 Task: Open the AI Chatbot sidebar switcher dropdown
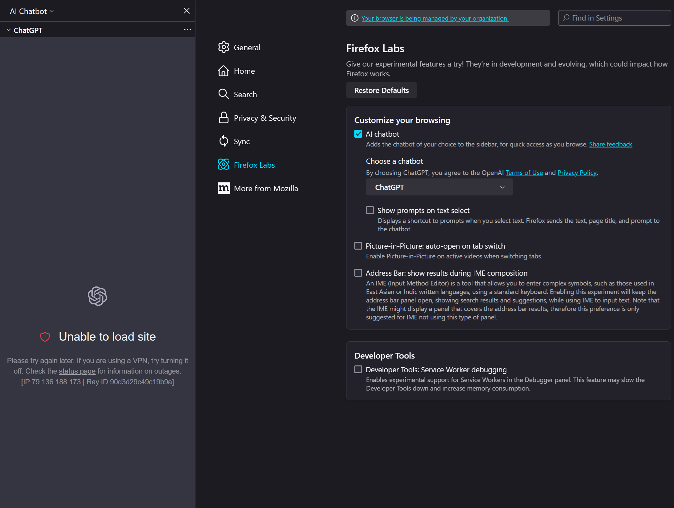point(32,11)
